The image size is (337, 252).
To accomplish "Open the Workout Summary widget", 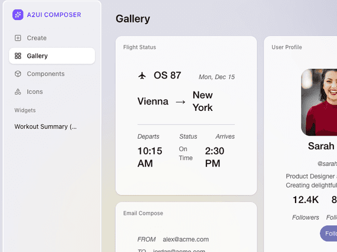I will (46, 126).
